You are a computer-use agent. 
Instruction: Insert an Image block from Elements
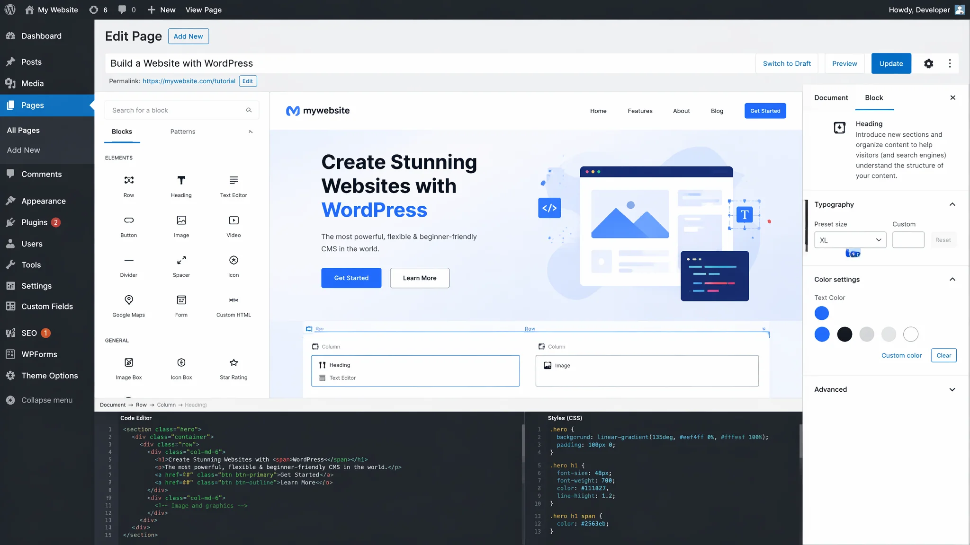(181, 226)
